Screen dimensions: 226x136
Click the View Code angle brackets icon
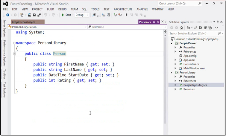pyautogui.click(x=216, y=27)
